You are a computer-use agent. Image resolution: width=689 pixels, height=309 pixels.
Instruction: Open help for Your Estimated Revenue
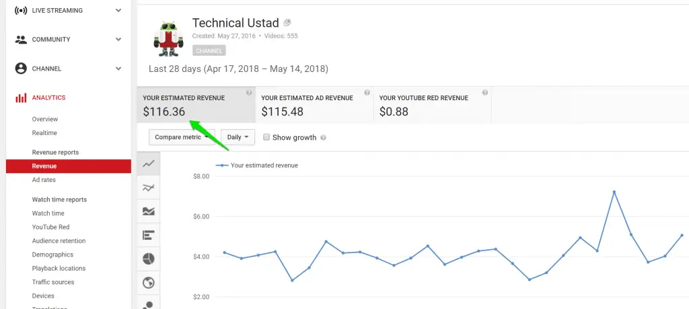pos(249,93)
